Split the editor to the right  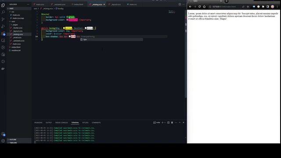(180, 4)
